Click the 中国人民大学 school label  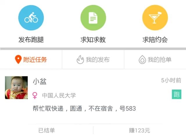59,96
